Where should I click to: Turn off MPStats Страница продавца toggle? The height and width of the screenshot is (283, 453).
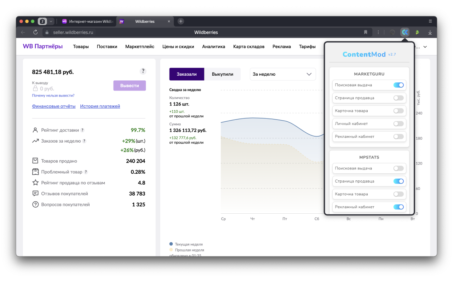click(x=398, y=181)
